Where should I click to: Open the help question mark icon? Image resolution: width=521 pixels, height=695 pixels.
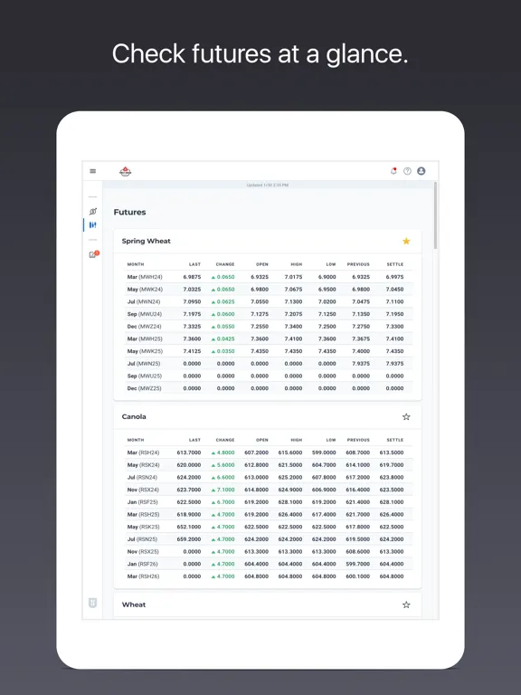pyautogui.click(x=407, y=171)
